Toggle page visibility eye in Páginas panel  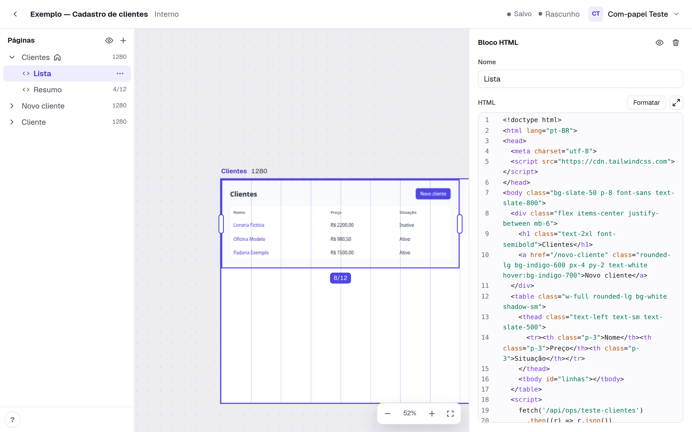click(x=109, y=40)
